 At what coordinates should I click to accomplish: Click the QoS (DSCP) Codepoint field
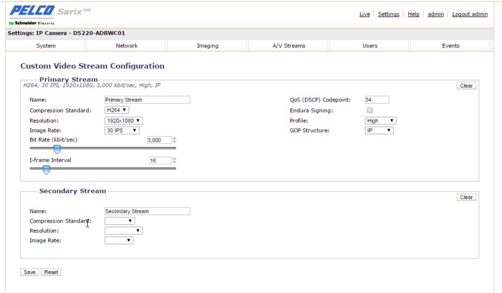click(376, 100)
